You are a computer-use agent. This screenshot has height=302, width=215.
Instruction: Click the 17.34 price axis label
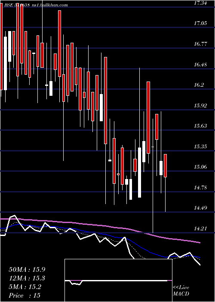click(200, 3)
